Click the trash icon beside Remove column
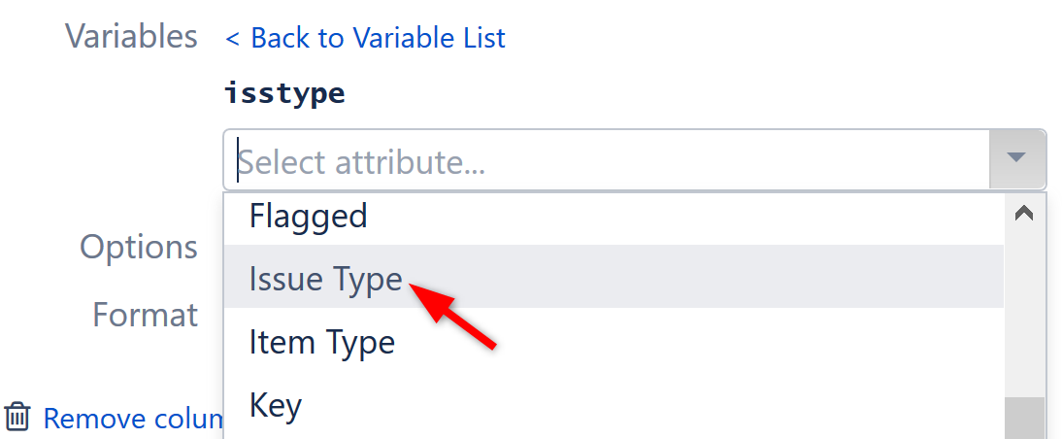The image size is (1062, 439). (17, 418)
